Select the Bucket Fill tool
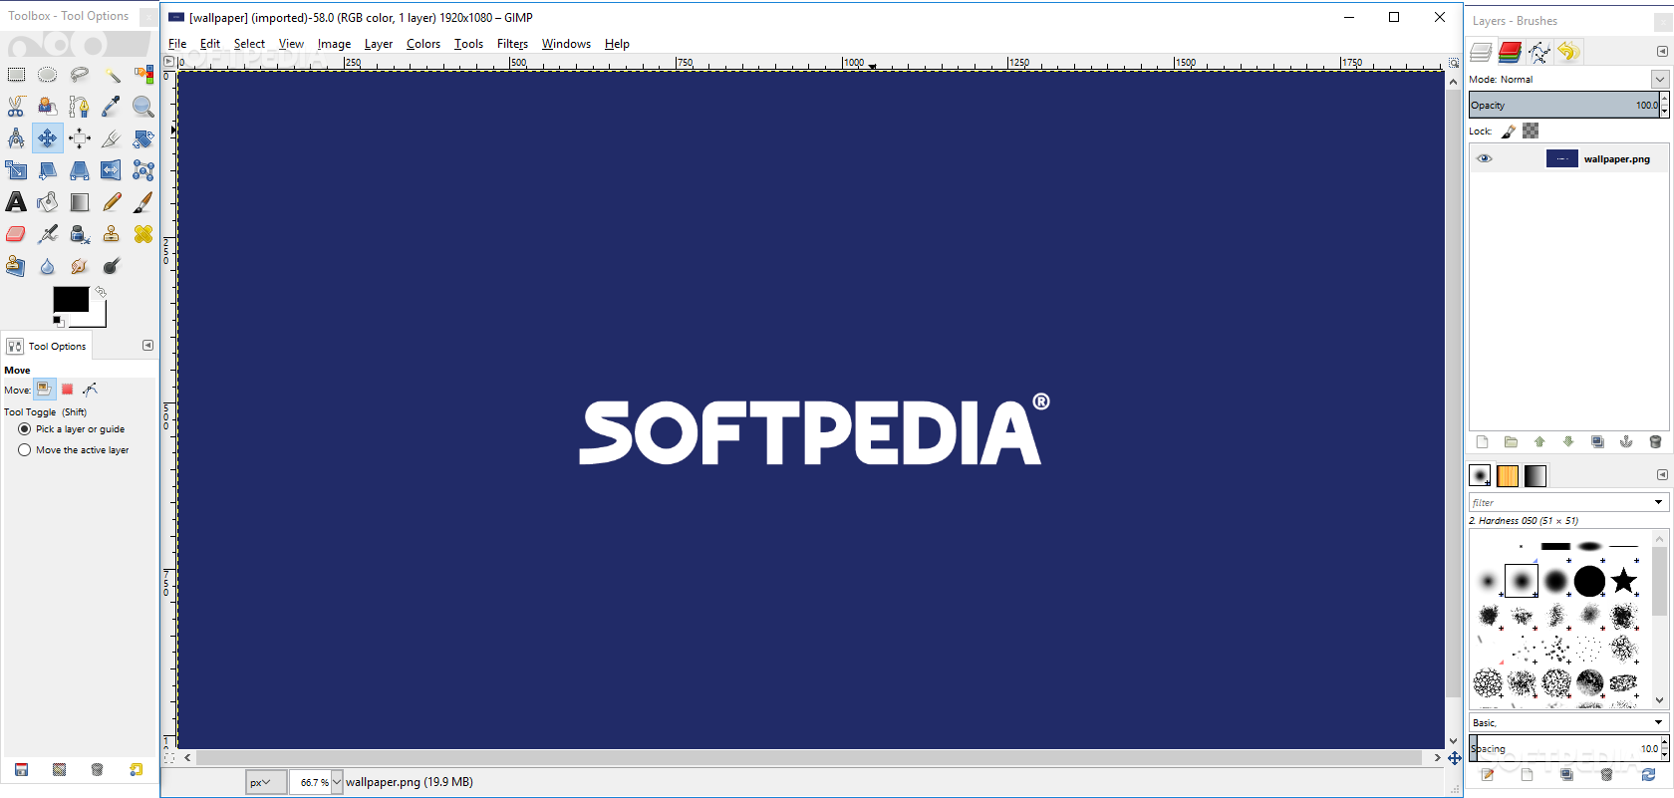1674x798 pixels. click(x=48, y=202)
